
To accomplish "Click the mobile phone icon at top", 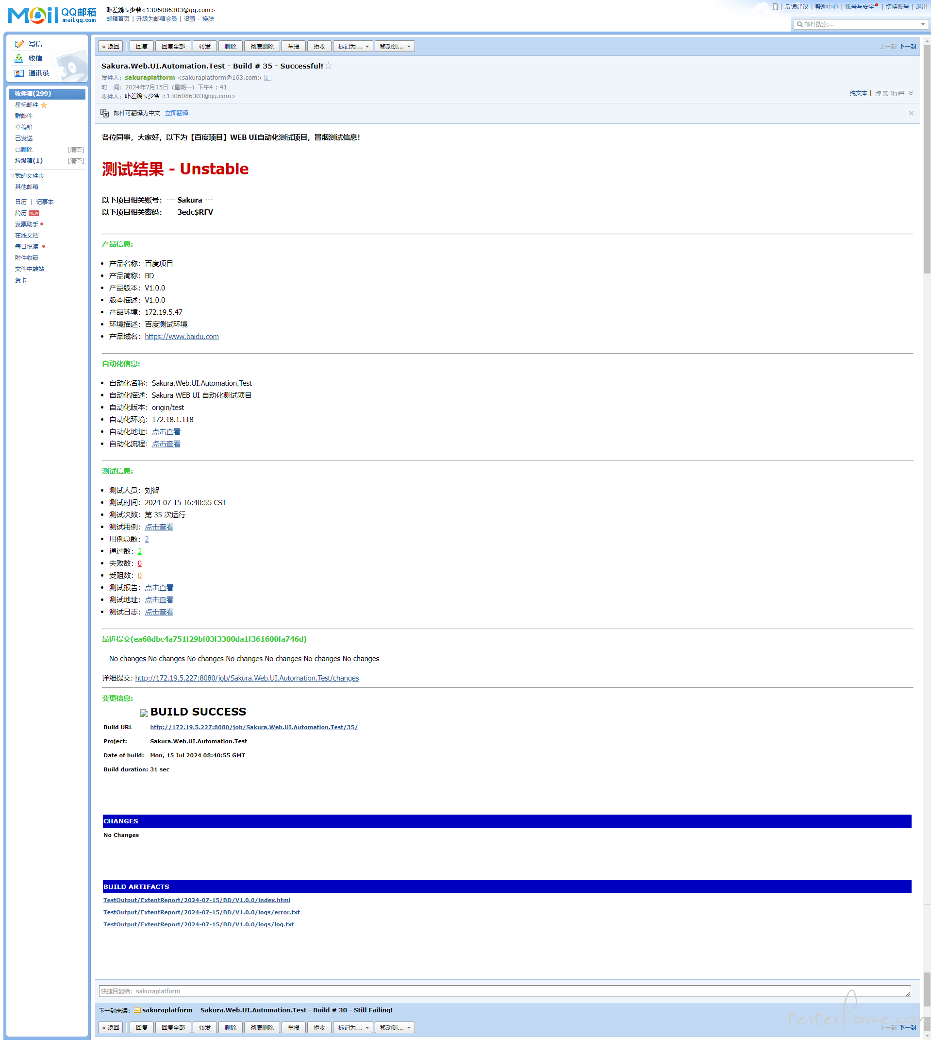I will 775,7.
